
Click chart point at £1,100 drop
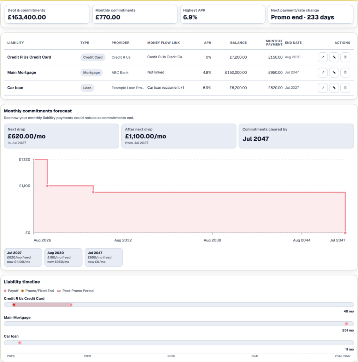click(47, 186)
